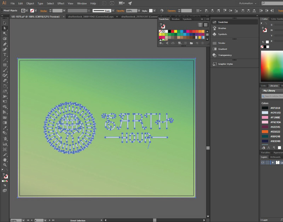Select the Eyedropper tool
This screenshot has height=222, width=283.
[5, 128]
